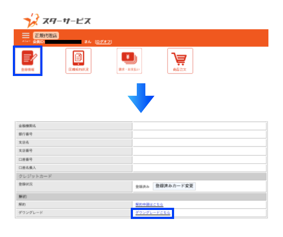Click the empty 支店名 value cell

pyautogui.click(x=200, y=143)
